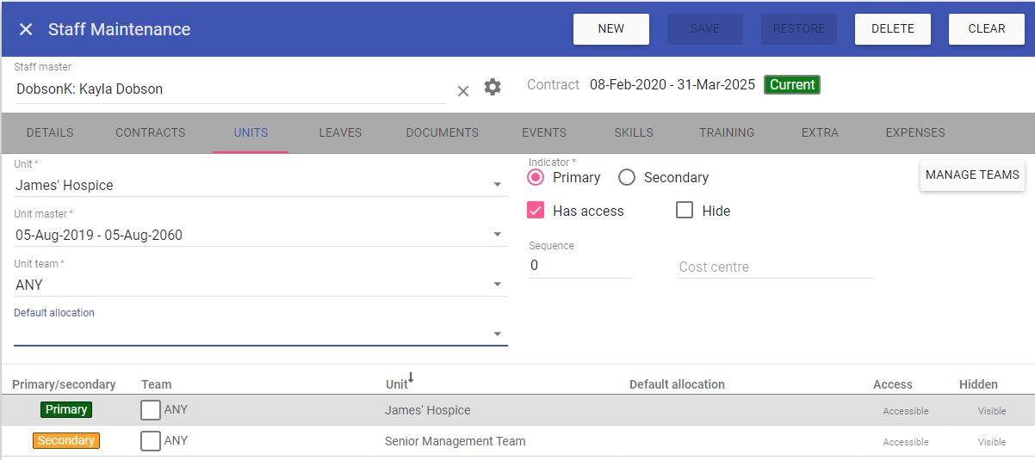Clear the Staff master field

tap(462, 90)
